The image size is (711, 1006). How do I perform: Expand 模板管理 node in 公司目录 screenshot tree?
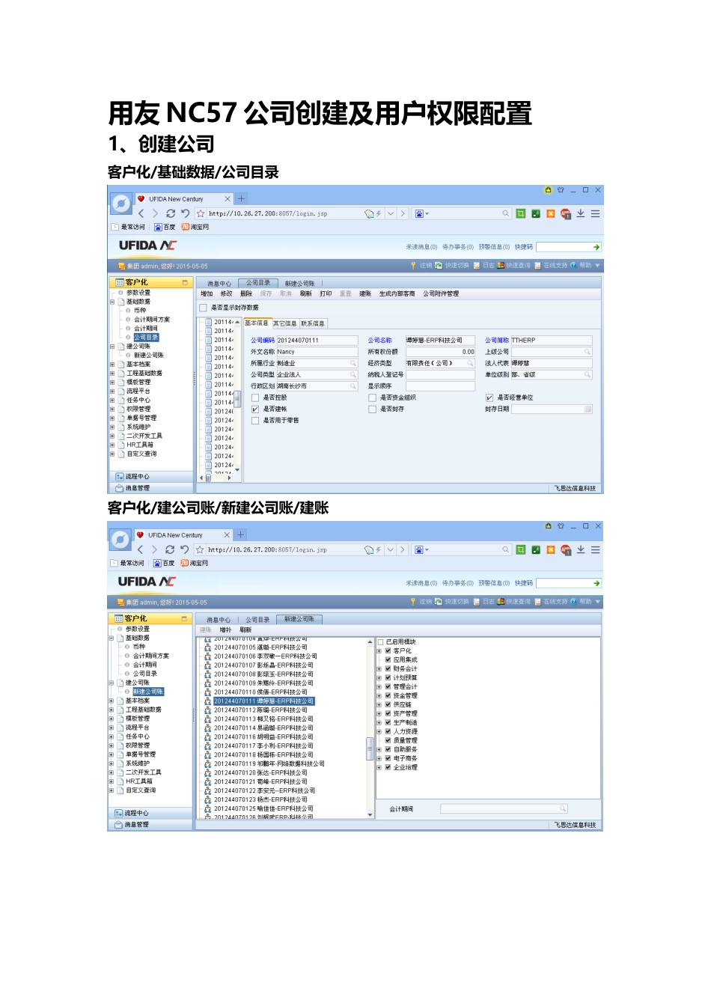tap(112, 382)
